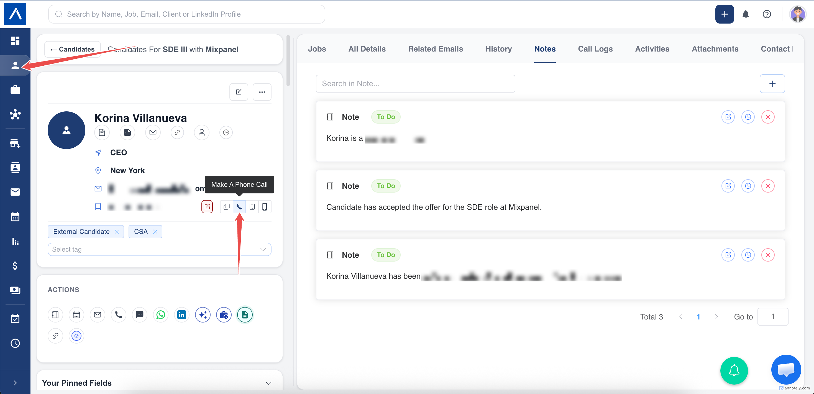Click the clock icon under Korina's name
Image resolution: width=814 pixels, height=394 pixels.
pyautogui.click(x=226, y=132)
